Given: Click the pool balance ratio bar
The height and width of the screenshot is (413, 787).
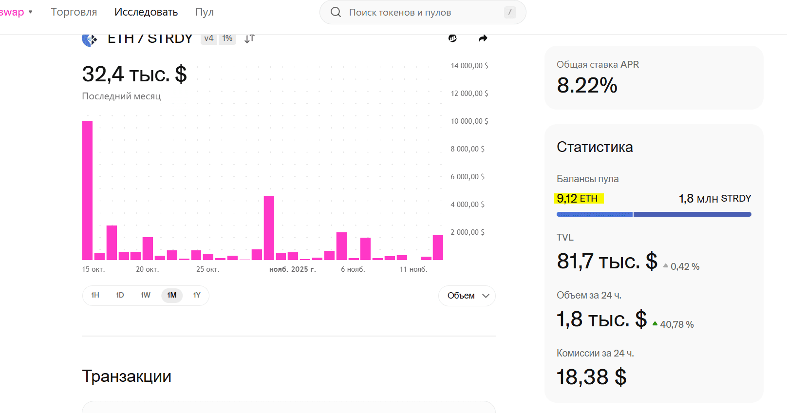Looking at the screenshot, I should click(x=654, y=214).
